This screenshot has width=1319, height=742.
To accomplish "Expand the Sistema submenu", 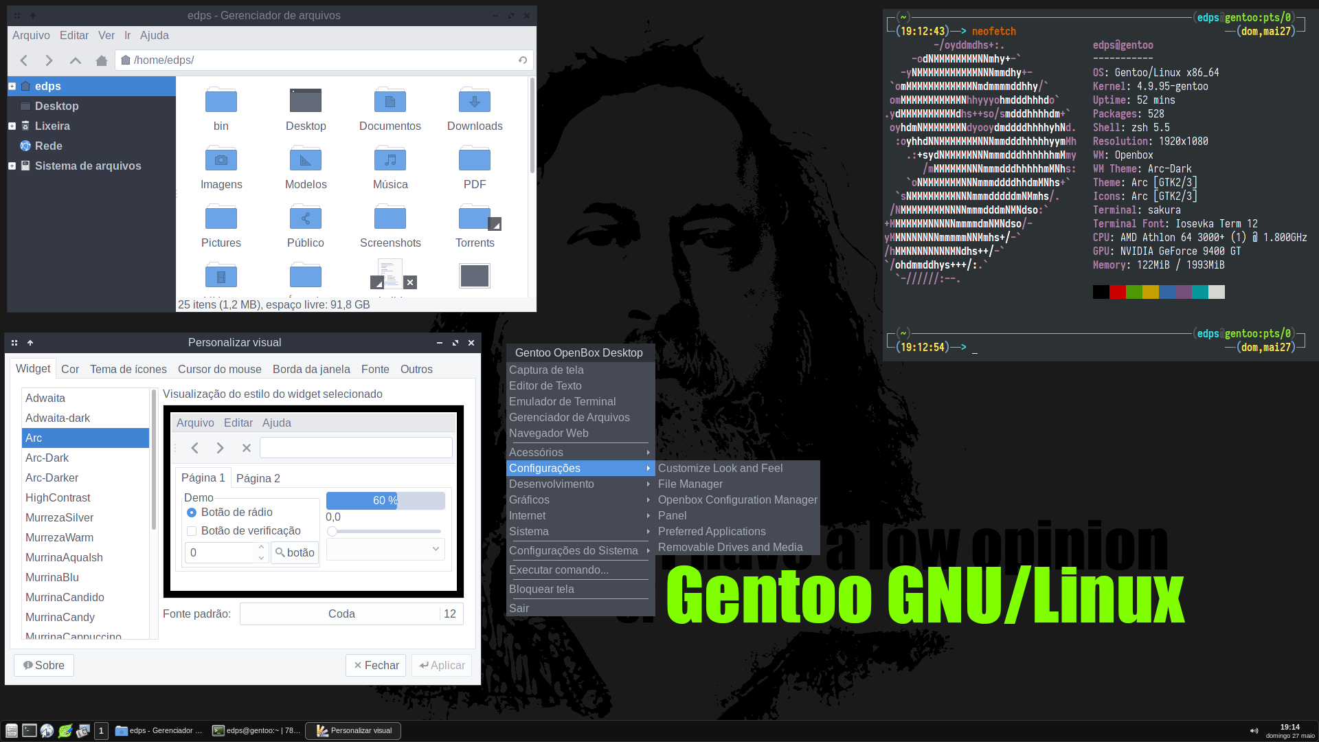I will coord(580,532).
